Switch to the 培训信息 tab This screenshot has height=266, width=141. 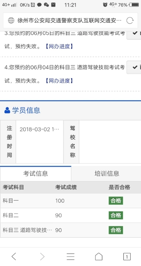(107, 173)
